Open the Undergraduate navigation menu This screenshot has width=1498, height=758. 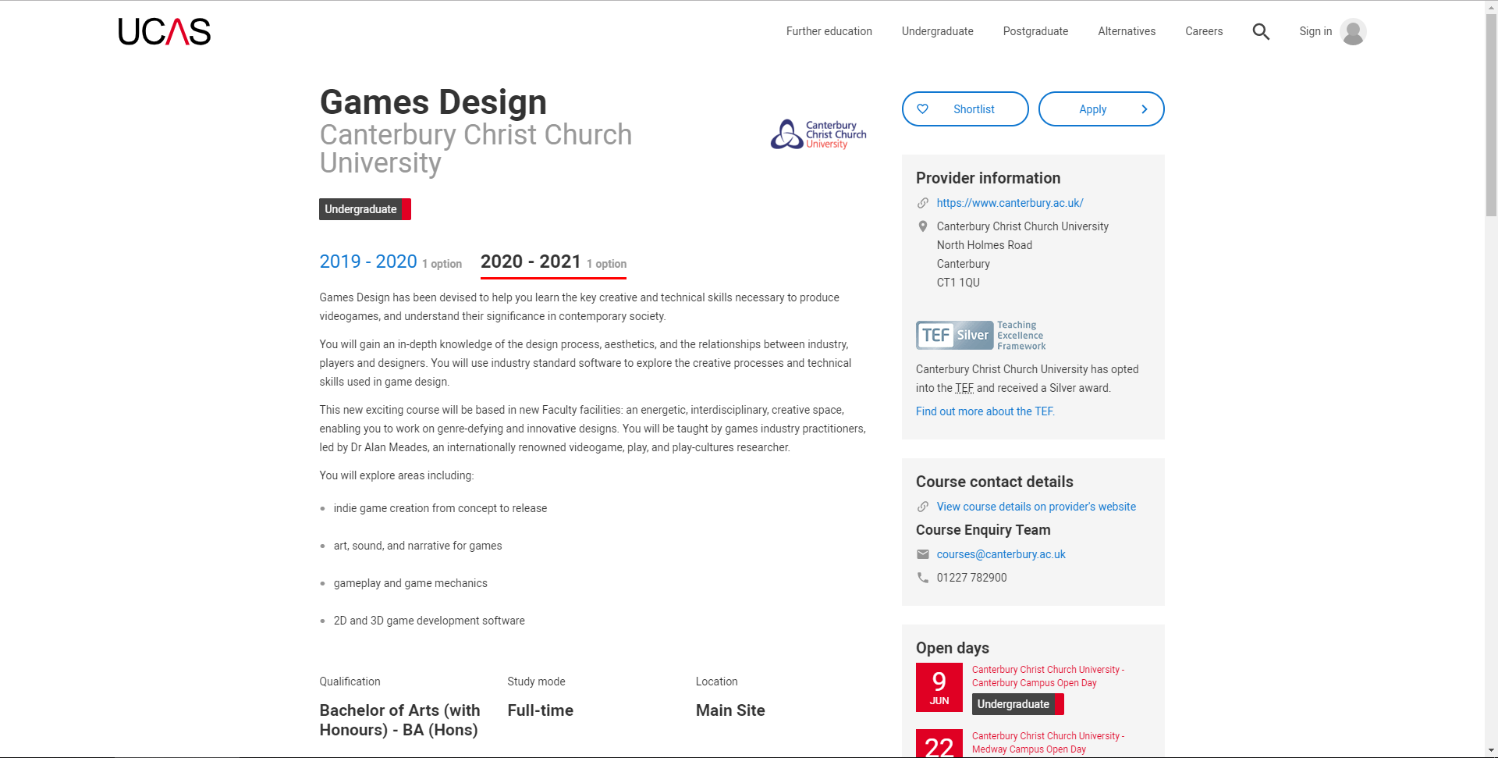[937, 32]
